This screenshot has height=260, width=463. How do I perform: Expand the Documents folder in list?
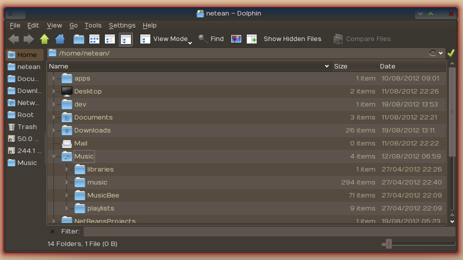(x=53, y=117)
